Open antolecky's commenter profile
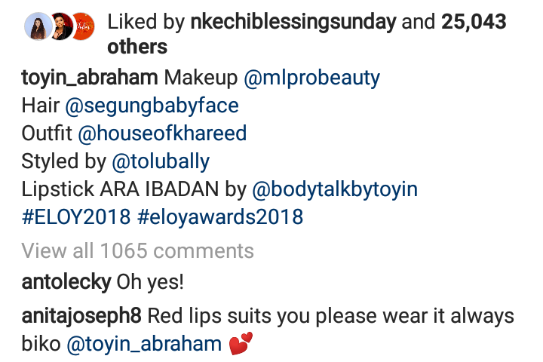The image size is (543, 362). (x=66, y=283)
